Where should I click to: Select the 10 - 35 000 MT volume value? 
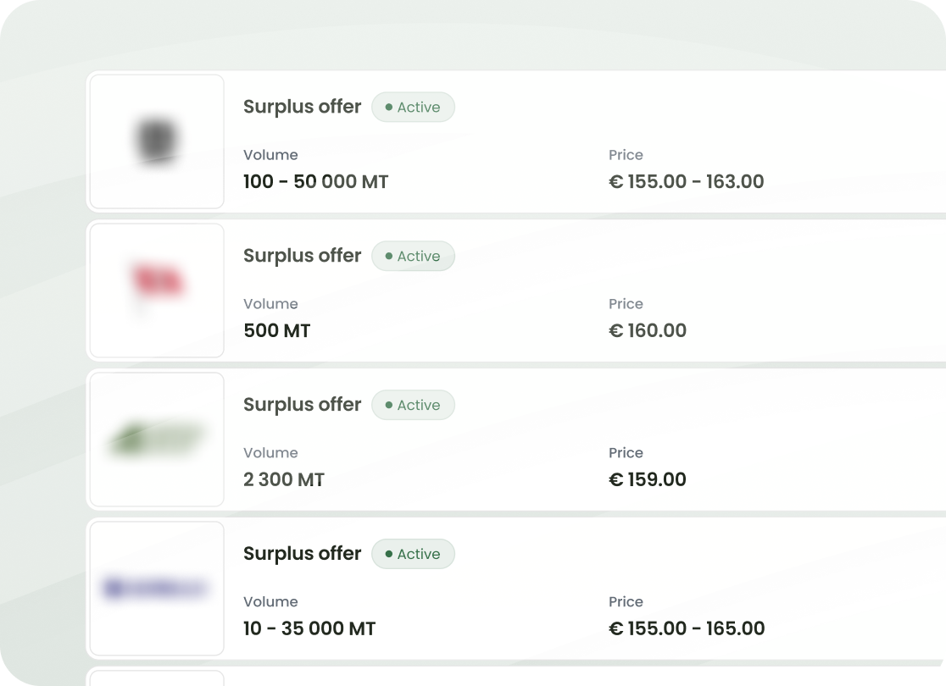coord(309,628)
